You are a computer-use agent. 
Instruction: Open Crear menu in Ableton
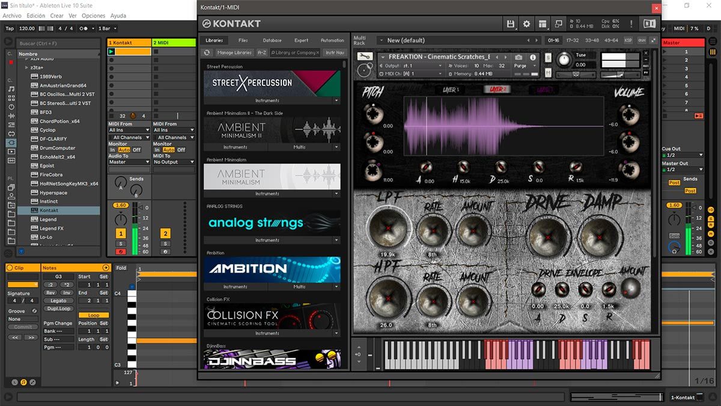pos(57,16)
